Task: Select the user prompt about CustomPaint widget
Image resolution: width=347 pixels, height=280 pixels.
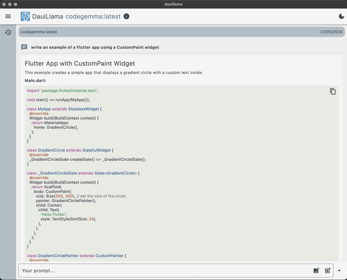Action: click(95, 47)
